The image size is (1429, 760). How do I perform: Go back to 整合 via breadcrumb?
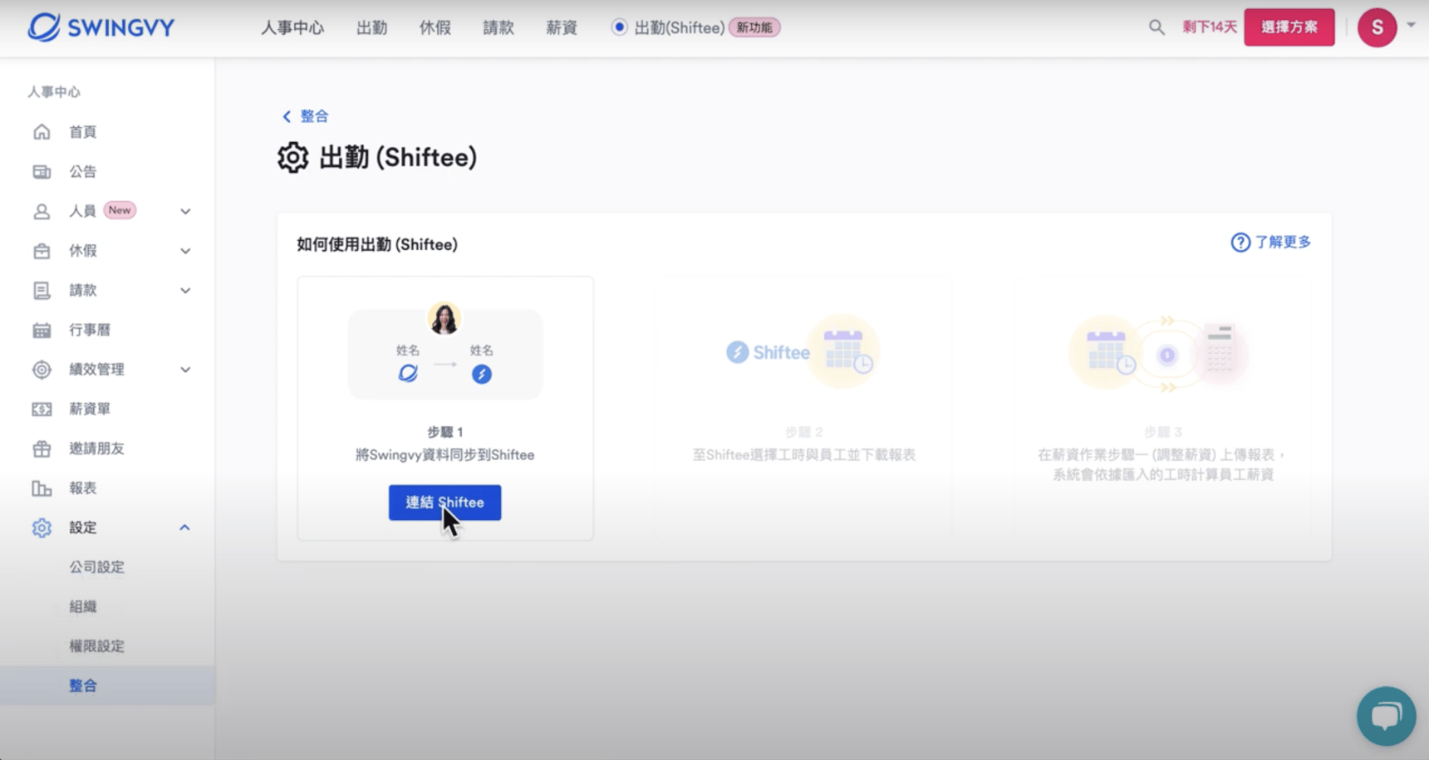pyautogui.click(x=306, y=116)
